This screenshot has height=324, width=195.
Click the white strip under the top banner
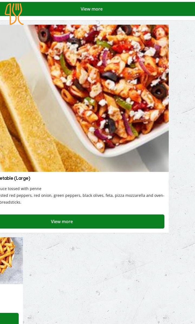coord(97,18)
